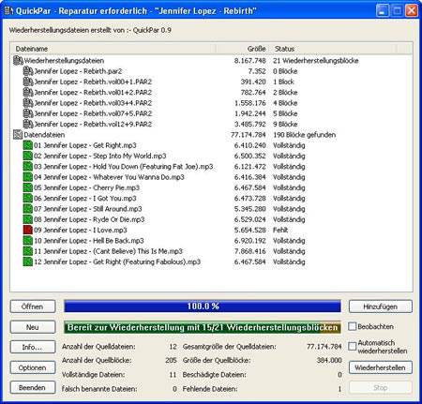Click QuickPar app icon in title bar
422x404 pixels.
(x=8, y=10)
